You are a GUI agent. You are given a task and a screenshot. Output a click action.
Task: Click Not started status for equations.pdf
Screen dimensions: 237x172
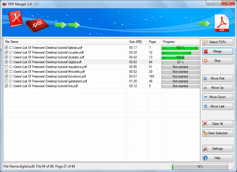click(x=180, y=67)
